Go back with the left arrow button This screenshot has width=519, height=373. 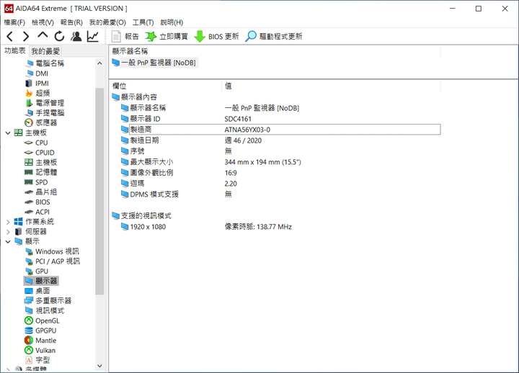10,37
